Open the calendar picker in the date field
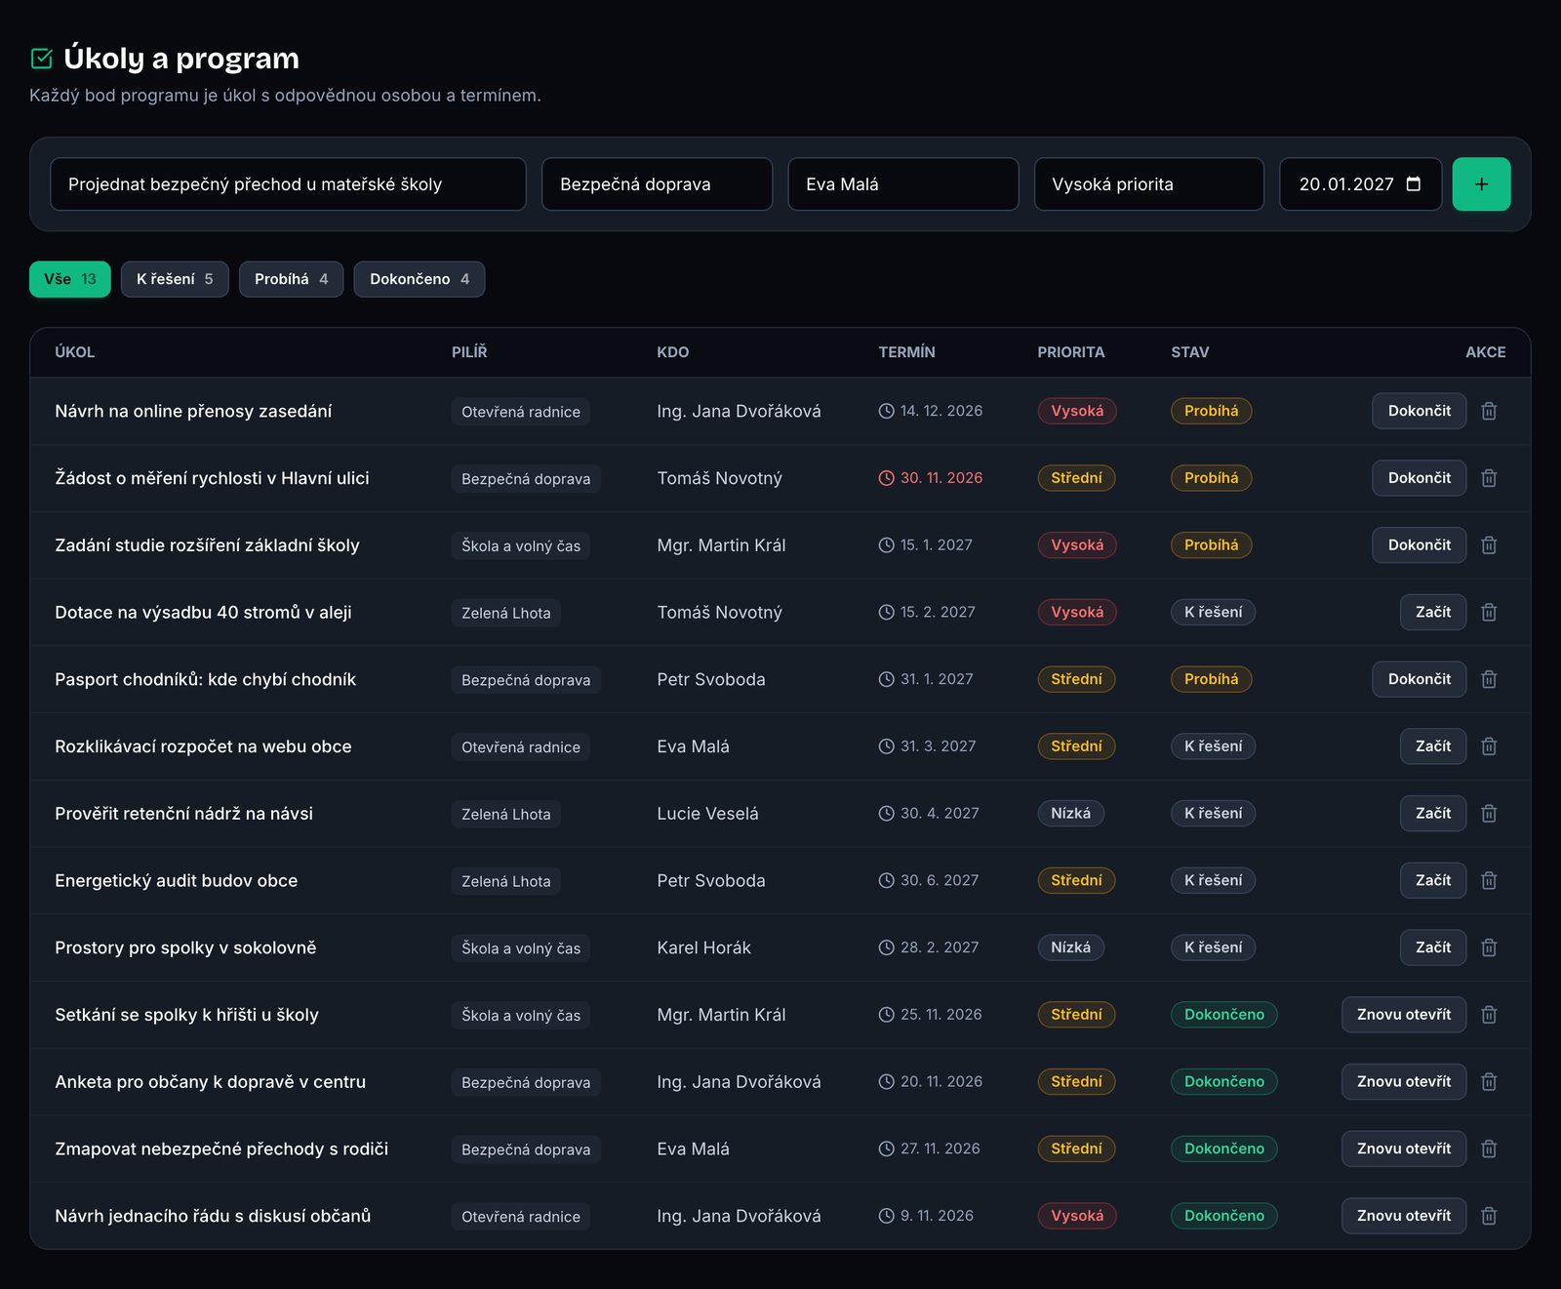Viewport: 1561px width, 1289px height. [1413, 184]
